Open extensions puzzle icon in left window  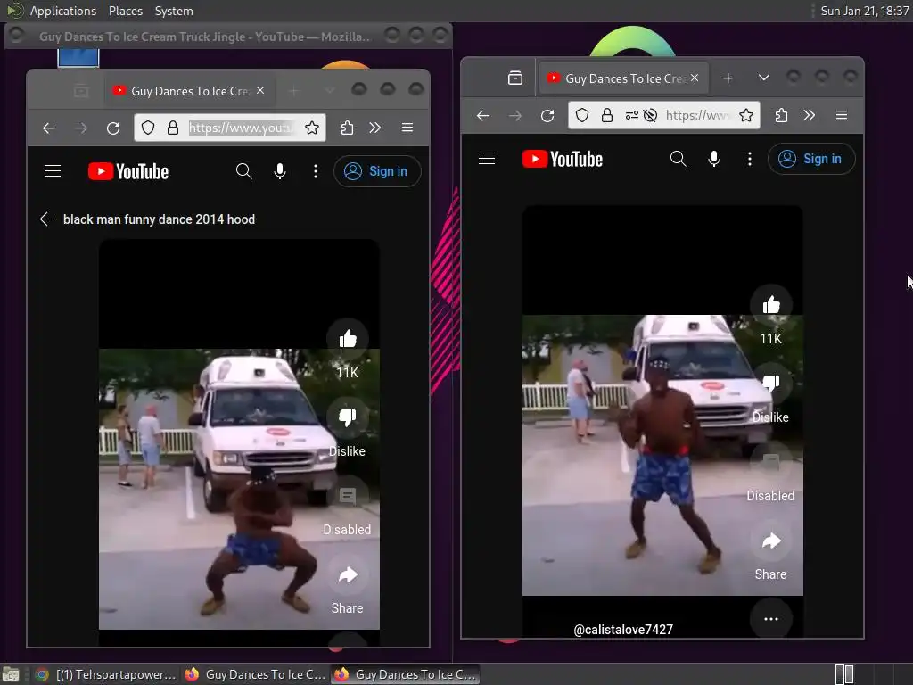point(347,128)
